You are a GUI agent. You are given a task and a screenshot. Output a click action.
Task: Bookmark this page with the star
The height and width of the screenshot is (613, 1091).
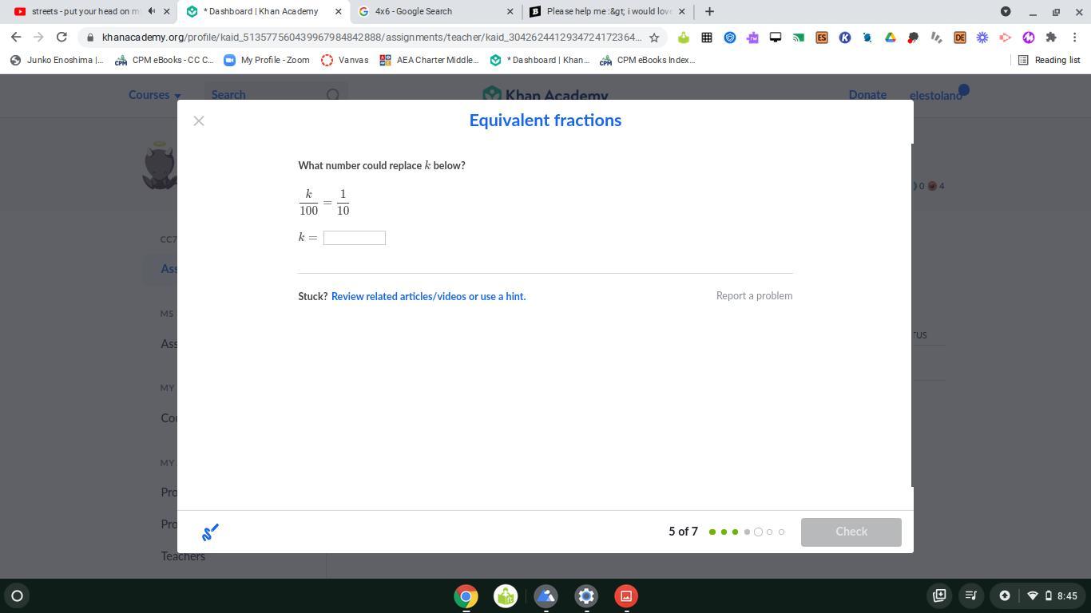click(654, 38)
